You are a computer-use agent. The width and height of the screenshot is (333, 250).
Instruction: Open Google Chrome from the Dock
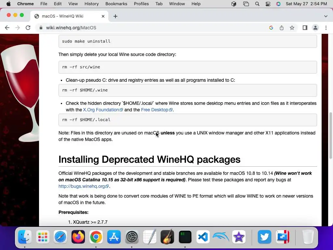[96, 237]
